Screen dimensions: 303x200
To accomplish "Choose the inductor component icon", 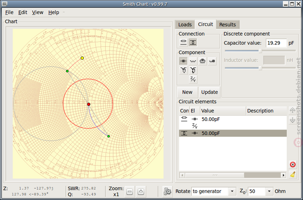I will 193,61.
